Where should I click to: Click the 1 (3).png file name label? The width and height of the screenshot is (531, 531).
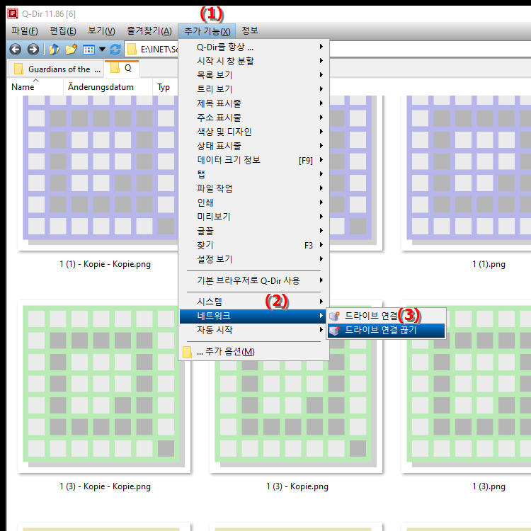489,486
